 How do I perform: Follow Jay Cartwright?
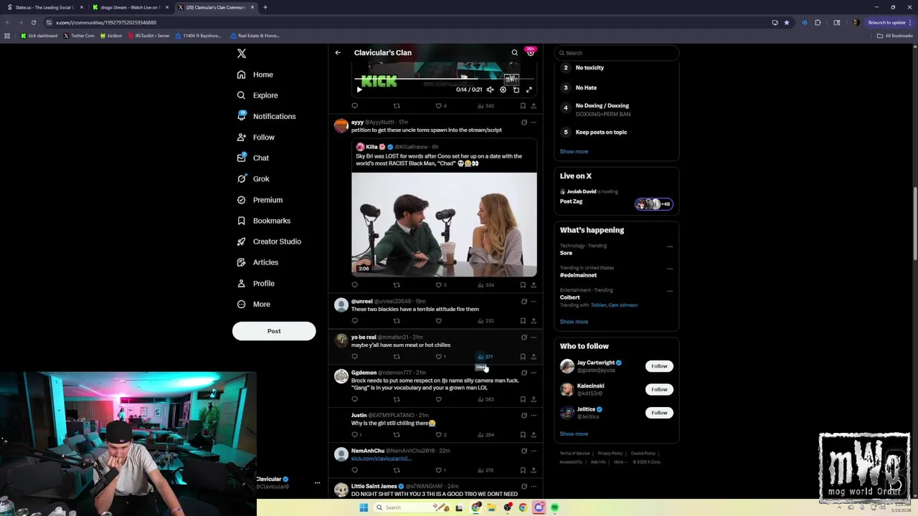tap(659, 366)
